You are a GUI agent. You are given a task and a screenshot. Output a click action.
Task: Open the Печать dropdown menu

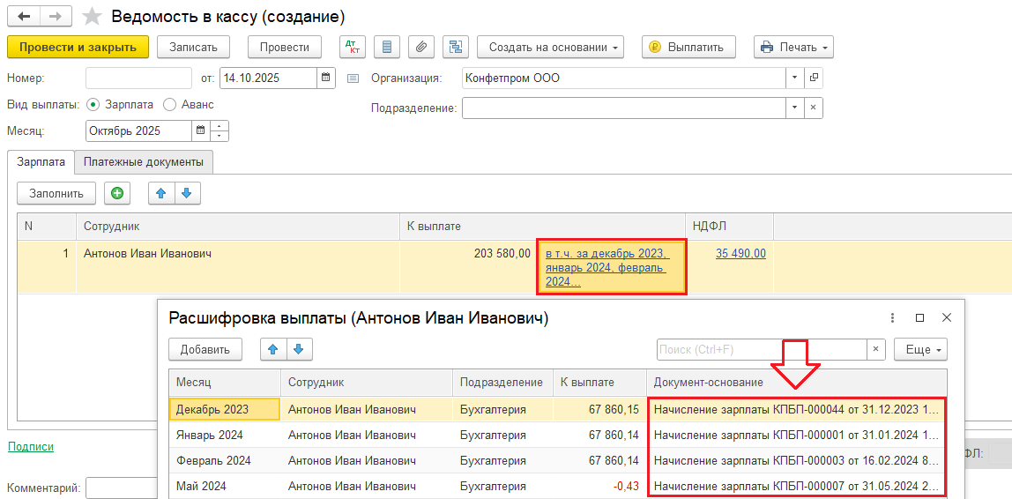(x=793, y=47)
